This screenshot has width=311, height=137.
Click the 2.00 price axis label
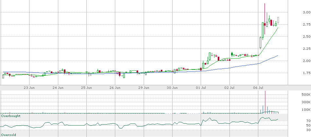(x=307, y=61)
